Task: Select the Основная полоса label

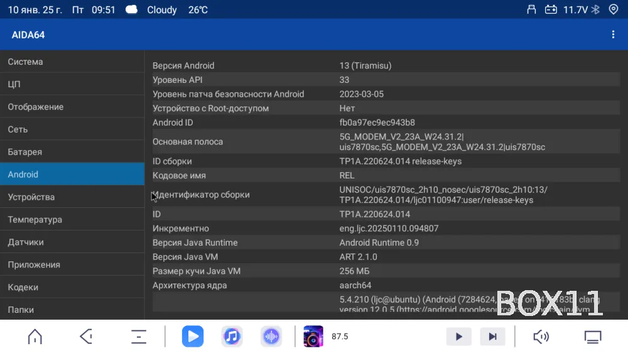Action: (187, 142)
